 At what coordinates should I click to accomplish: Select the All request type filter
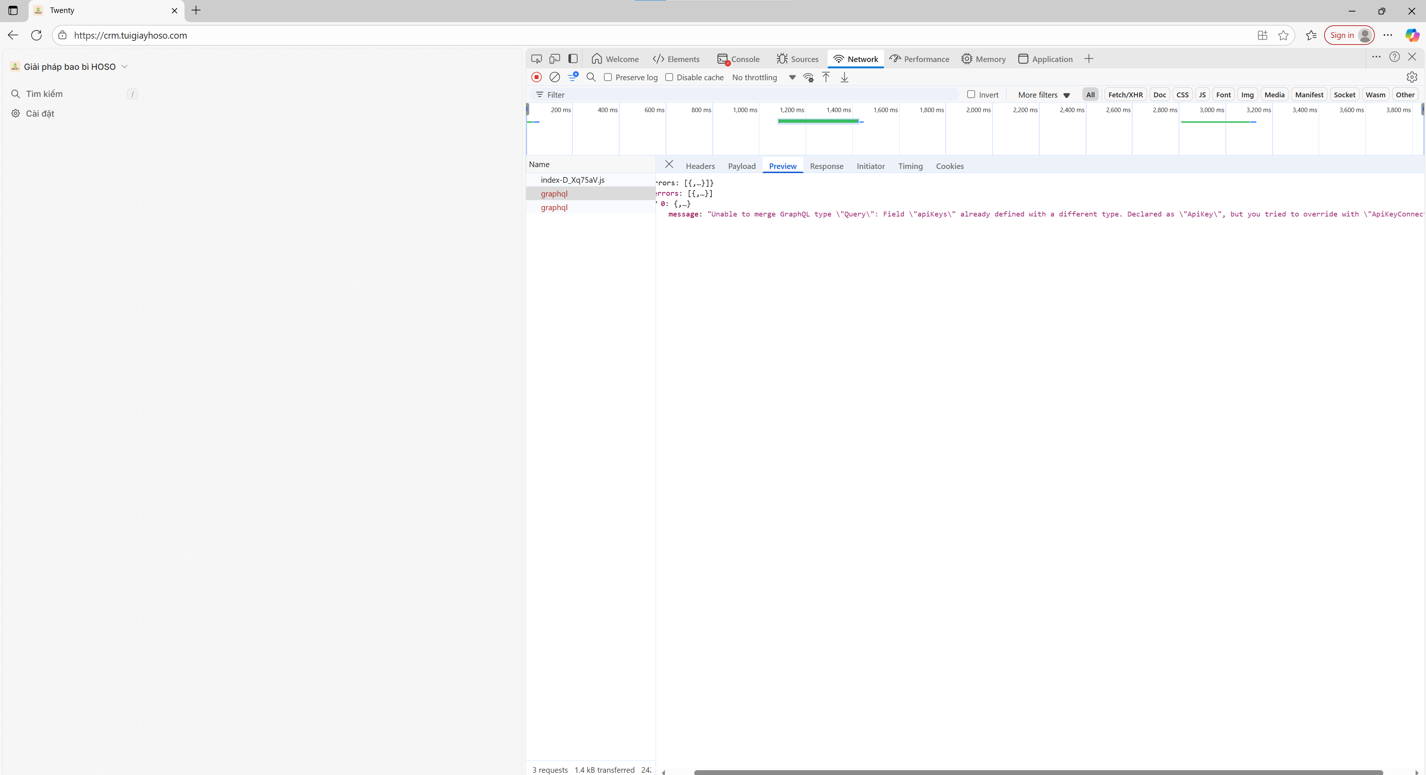pos(1090,95)
